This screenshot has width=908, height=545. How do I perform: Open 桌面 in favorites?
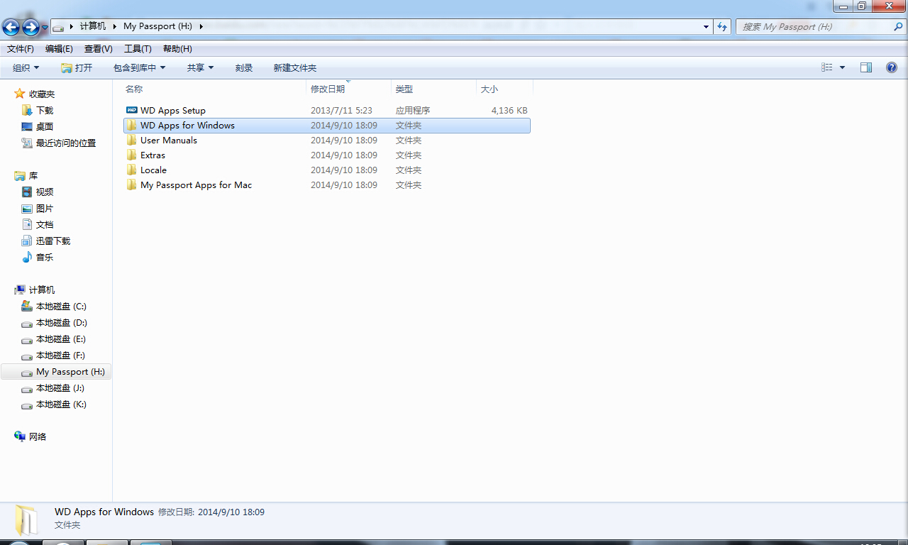point(45,127)
